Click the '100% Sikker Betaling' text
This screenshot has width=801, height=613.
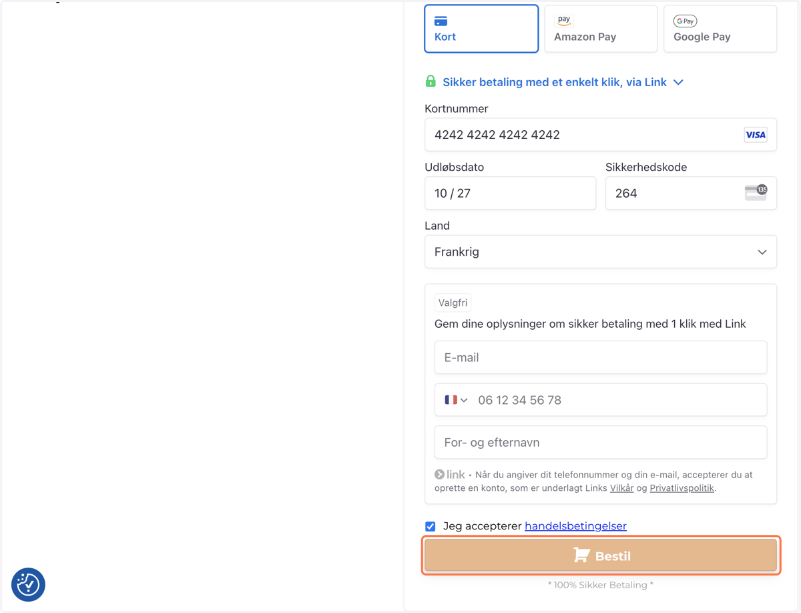[601, 585]
